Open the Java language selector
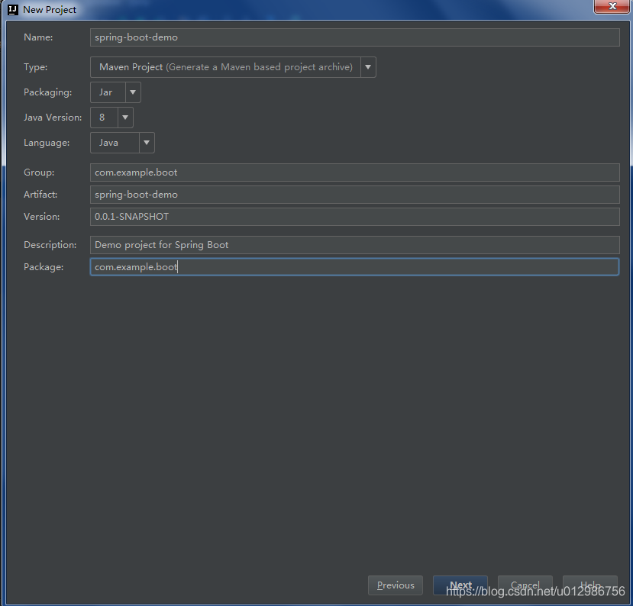Image resolution: width=633 pixels, height=606 pixels. pos(111,142)
